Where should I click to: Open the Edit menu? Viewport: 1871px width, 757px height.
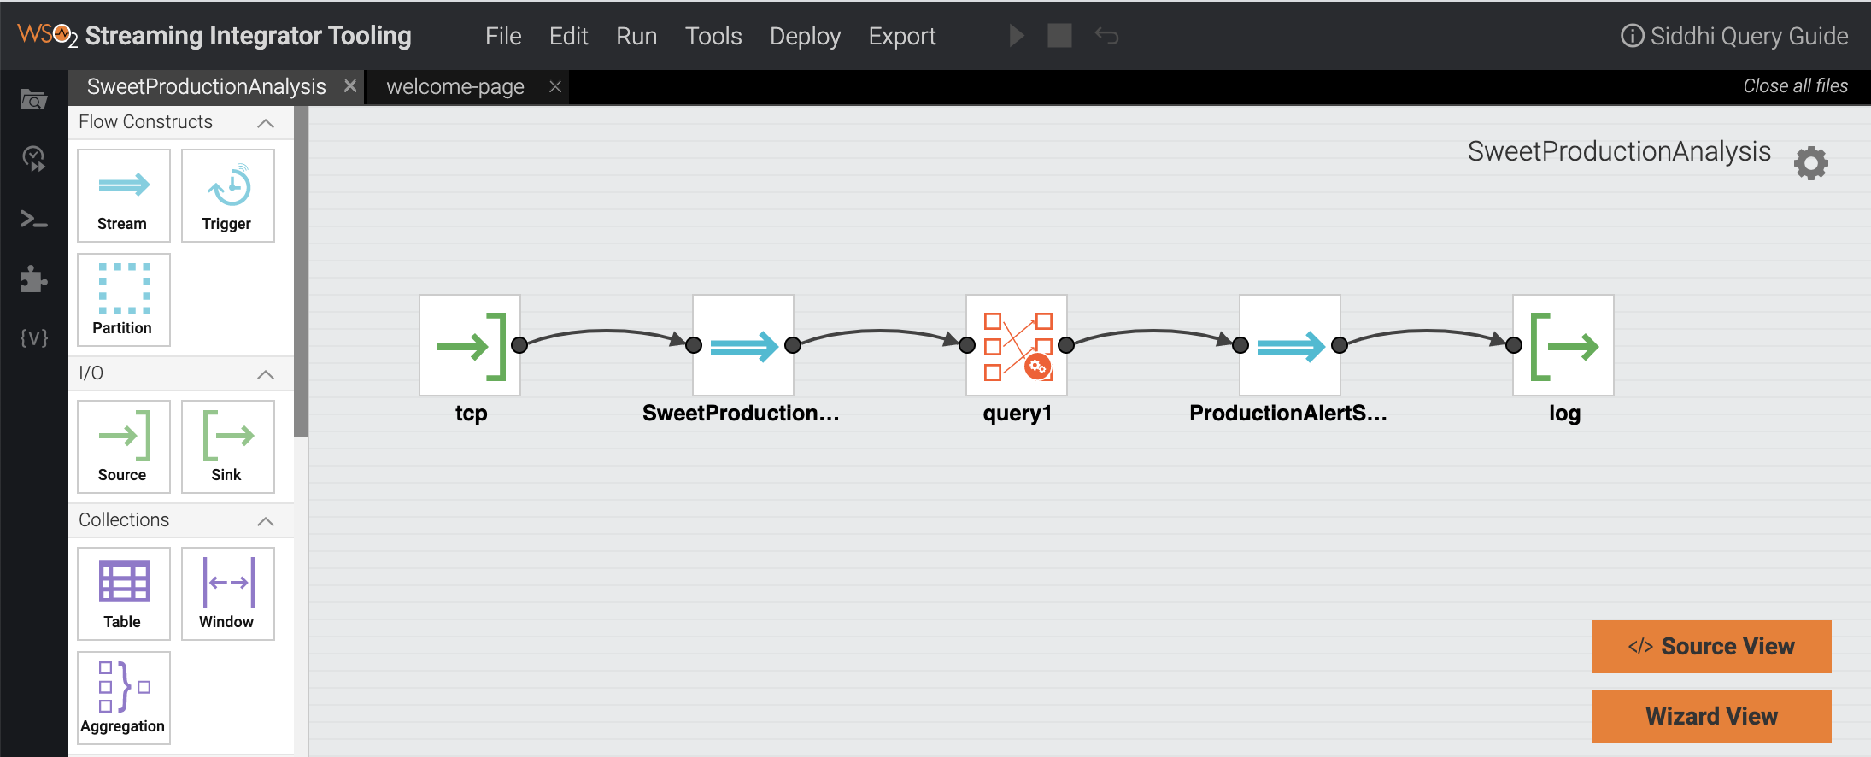tap(569, 36)
